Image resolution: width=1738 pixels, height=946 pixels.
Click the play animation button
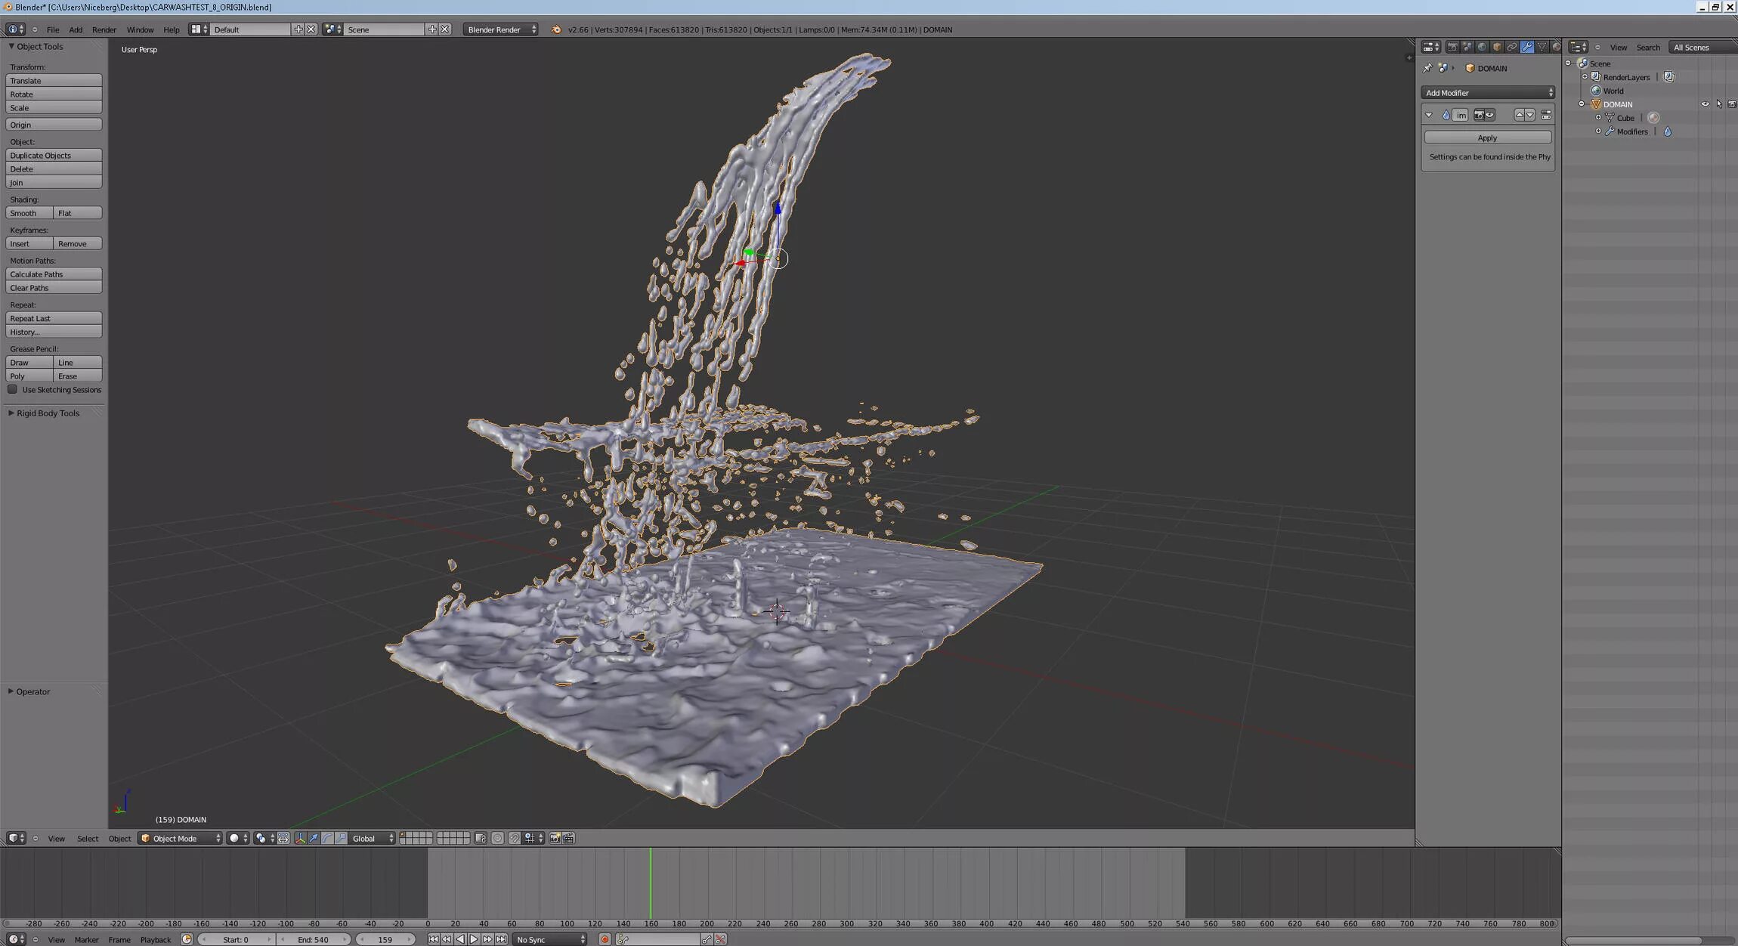(x=474, y=939)
